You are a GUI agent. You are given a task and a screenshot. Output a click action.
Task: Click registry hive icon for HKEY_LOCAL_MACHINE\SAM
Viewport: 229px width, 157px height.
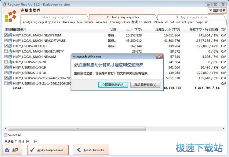[x=10, y=57]
